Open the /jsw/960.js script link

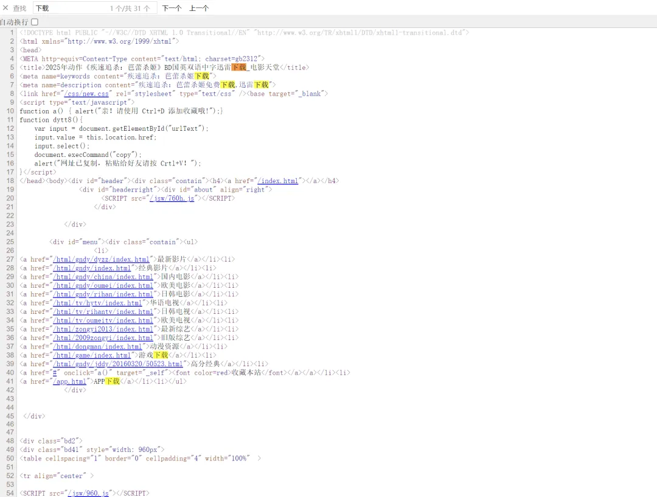[x=88, y=493]
